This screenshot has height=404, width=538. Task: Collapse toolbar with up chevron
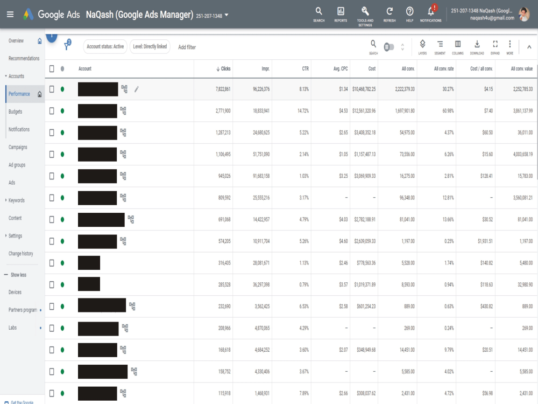click(529, 47)
